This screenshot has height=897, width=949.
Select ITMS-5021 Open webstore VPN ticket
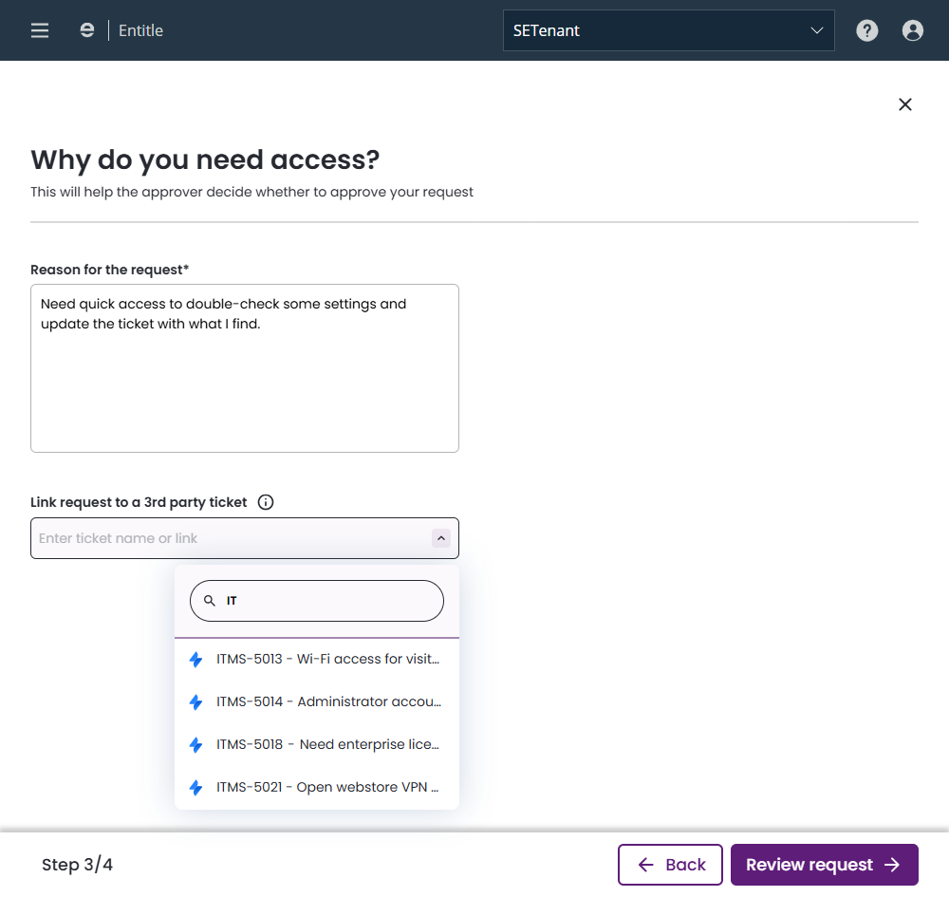point(317,788)
